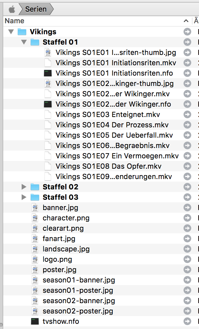
Task: Select Vikings S01E04 Der Prozess.mkv
Action: pyautogui.click(x=112, y=125)
